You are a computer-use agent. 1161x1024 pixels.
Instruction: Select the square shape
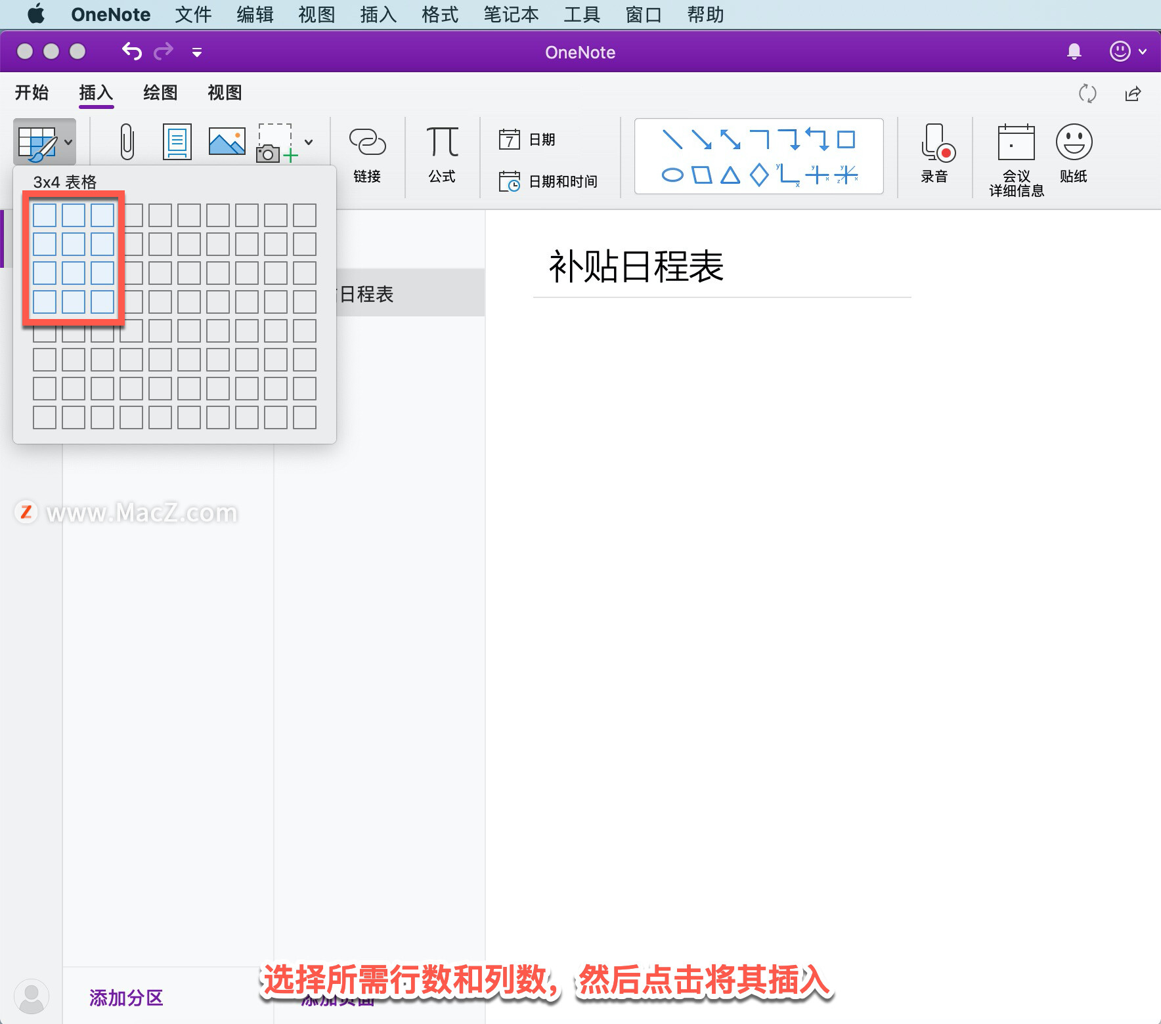click(846, 139)
